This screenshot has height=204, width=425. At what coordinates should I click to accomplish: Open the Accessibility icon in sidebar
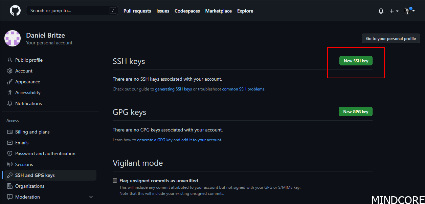pos(9,92)
